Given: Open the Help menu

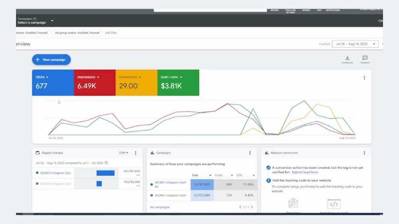Looking at the screenshot, I should pyautogui.click(x=319, y=10).
